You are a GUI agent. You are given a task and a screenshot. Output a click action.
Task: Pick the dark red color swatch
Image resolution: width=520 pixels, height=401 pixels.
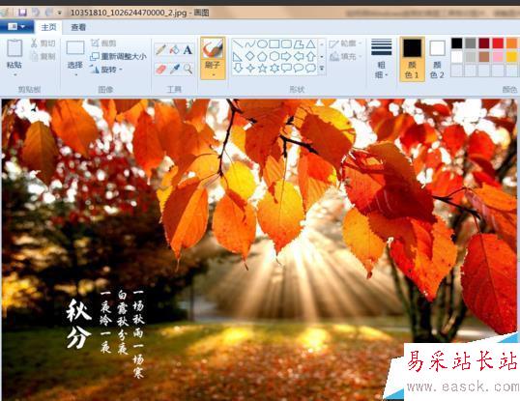coord(484,43)
